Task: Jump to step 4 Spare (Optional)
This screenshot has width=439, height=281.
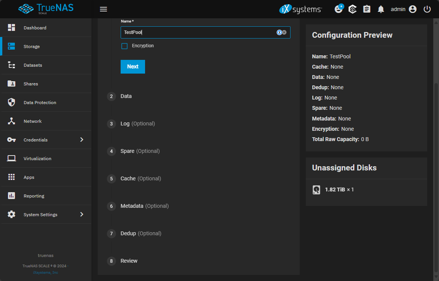Action: pyautogui.click(x=133, y=151)
